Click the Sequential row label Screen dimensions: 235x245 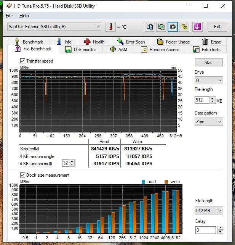[30, 149]
